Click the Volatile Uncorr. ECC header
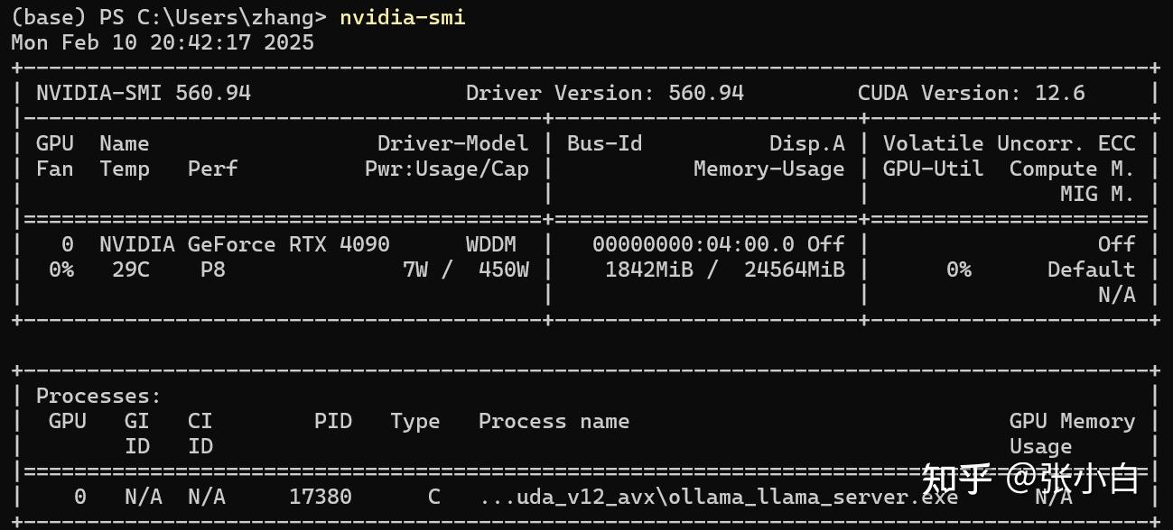Viewport: 1173px width, 530px height. tap(1009, 143)
